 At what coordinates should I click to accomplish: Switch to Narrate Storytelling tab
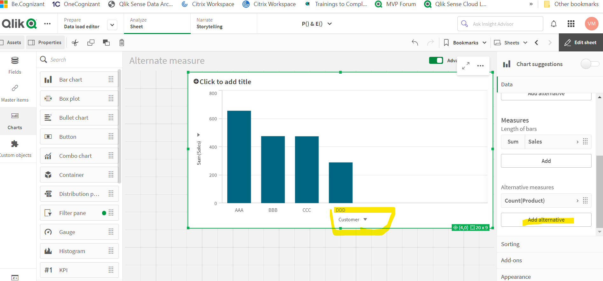coord(210,23)
